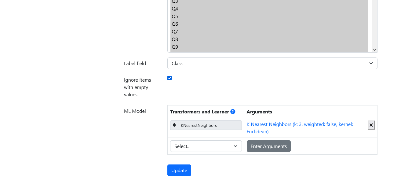Click the Select... dropdown chevron arrow
Viewport: 412px width, 188px height.
[x=235, y=146]
